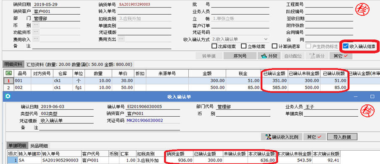Viewport: 380px width, 164px height.
Task: Expand the 收入确认方式 dropdown
Action: [266, 39]
